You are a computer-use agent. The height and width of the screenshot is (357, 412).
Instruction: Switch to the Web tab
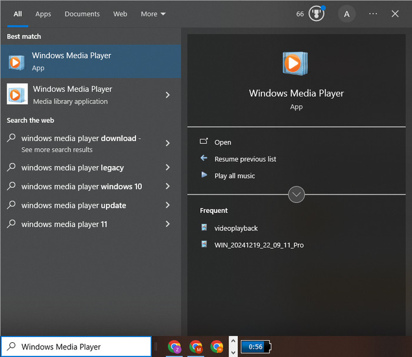[120, 14]
